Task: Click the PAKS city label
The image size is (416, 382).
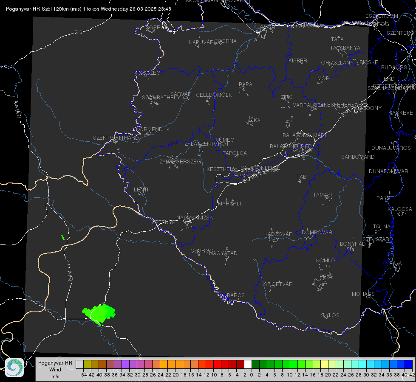Action: (383, 198)
